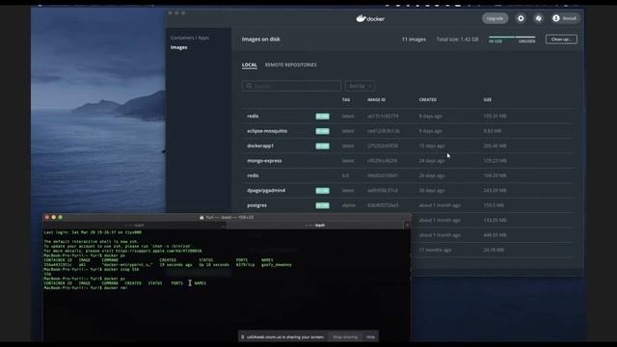Click the '243.09 MB' size cell
617x347 pixels.
coord(495,191)
